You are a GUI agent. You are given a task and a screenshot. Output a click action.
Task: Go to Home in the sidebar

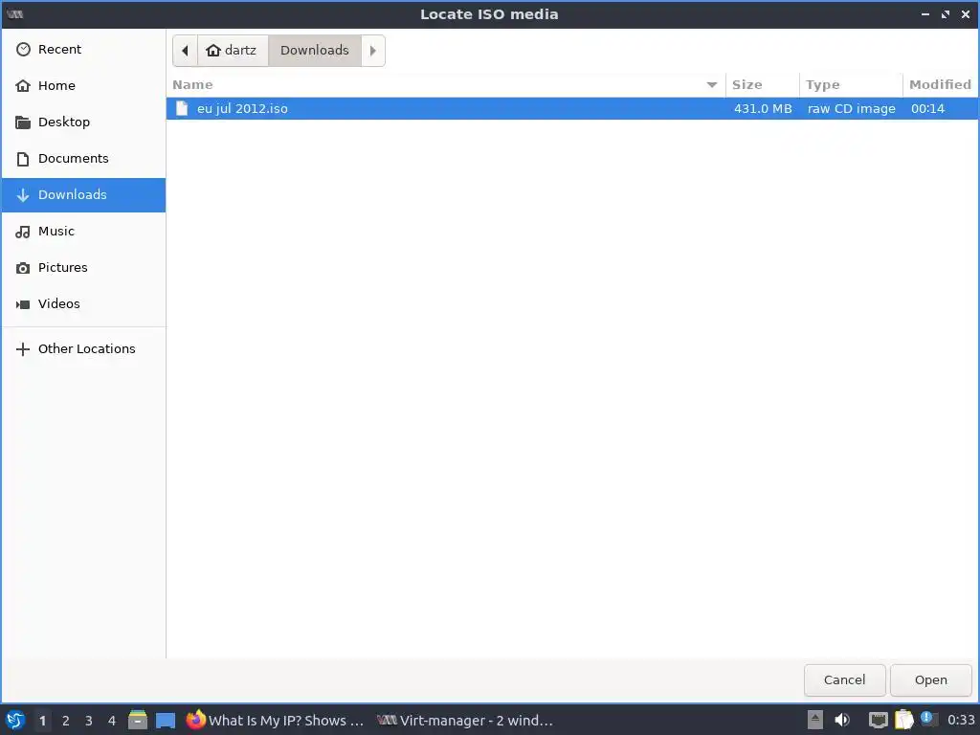[x=83, y=85]
